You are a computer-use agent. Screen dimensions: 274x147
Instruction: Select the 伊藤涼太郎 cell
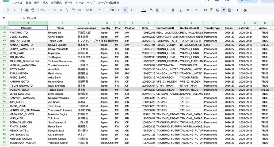88,32
